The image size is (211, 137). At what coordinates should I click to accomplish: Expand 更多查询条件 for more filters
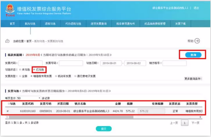[x=193, y=79]
